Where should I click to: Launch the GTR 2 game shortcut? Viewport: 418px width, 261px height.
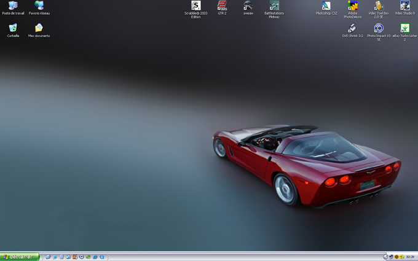pos(222,6)
